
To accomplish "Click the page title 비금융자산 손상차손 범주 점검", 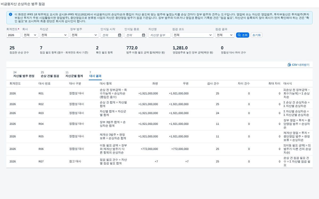I will pos(23,4).
